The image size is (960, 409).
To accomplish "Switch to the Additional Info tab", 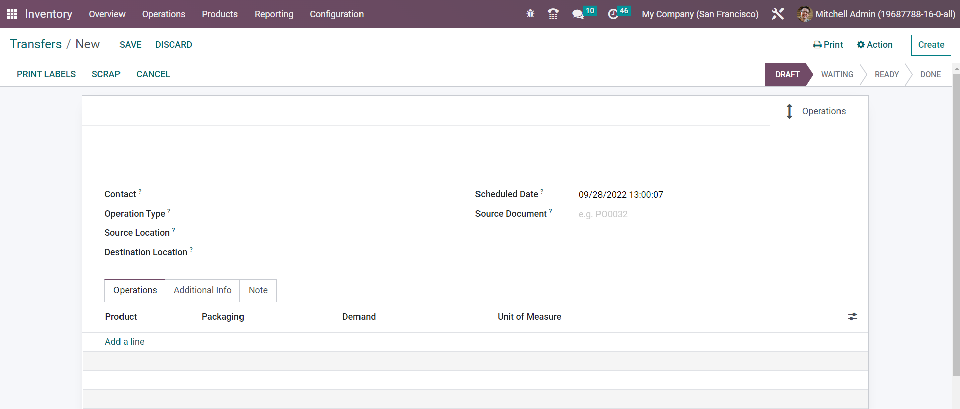I will pos(202,290).
